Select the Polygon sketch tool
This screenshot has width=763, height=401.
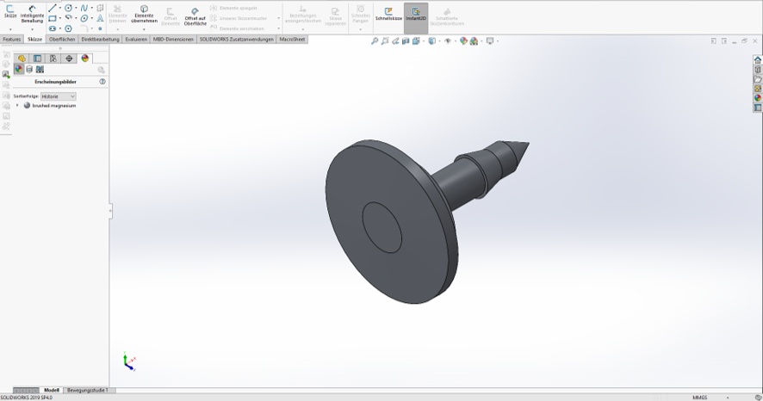pos(69,28)
